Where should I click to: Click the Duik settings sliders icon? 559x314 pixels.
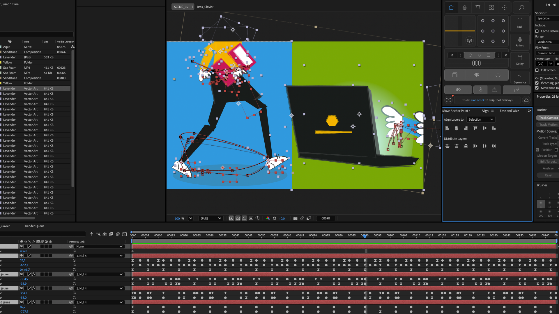pyautogui.click(x=448, y=100)
